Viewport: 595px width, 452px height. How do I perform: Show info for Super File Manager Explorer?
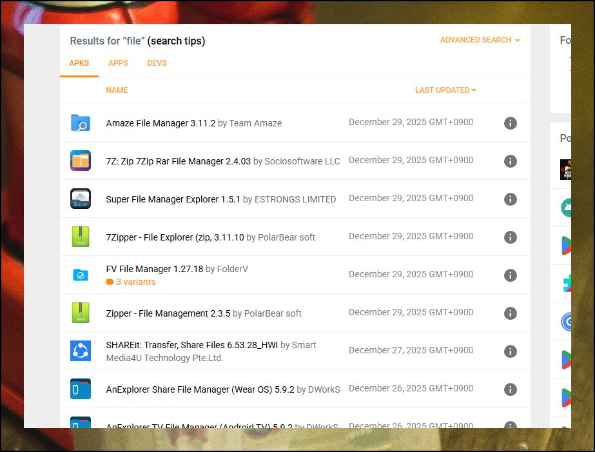(511, 199)
